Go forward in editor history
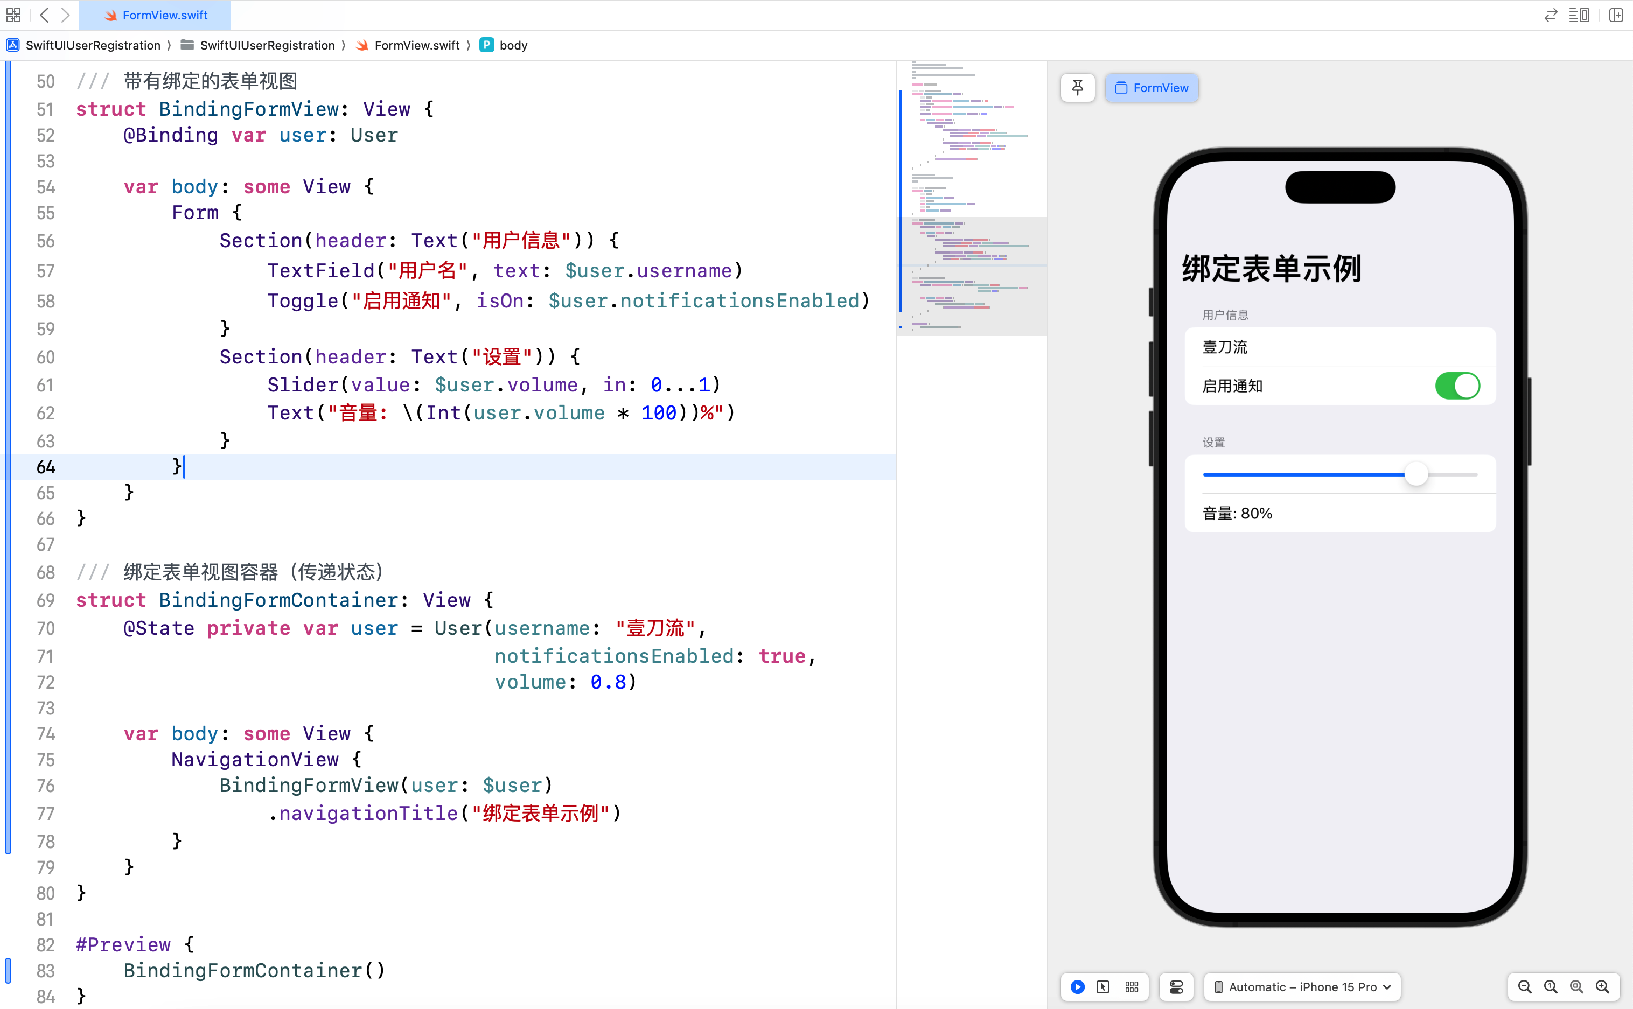Image resolution: width=1633 pixels, height=1009 pixels. tap(65, 15)
